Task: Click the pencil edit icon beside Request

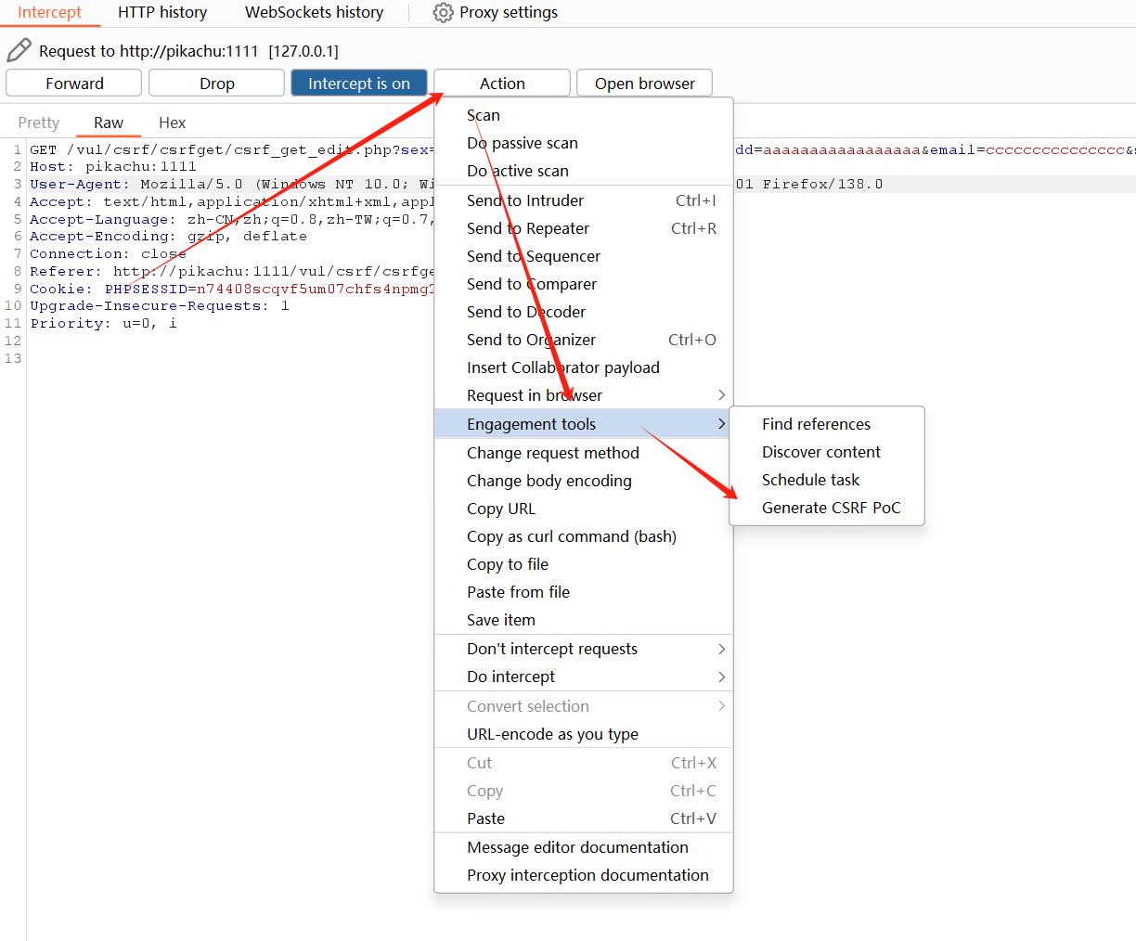Action: pos(19,50)
